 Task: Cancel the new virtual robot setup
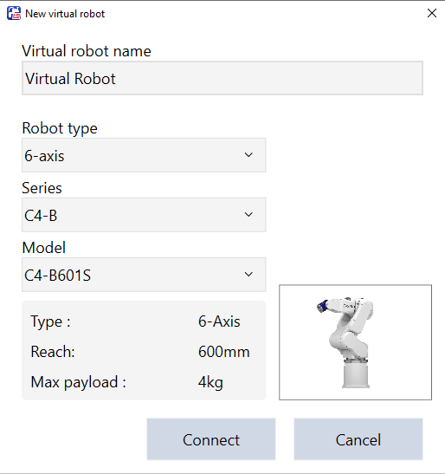point(358,439)
